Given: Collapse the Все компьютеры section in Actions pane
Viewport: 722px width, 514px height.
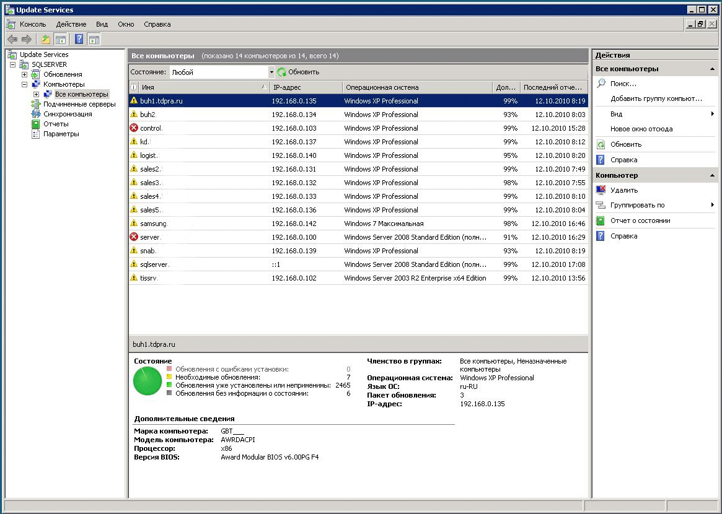Looking at the screenshot, I should click(x=712, y=69).
